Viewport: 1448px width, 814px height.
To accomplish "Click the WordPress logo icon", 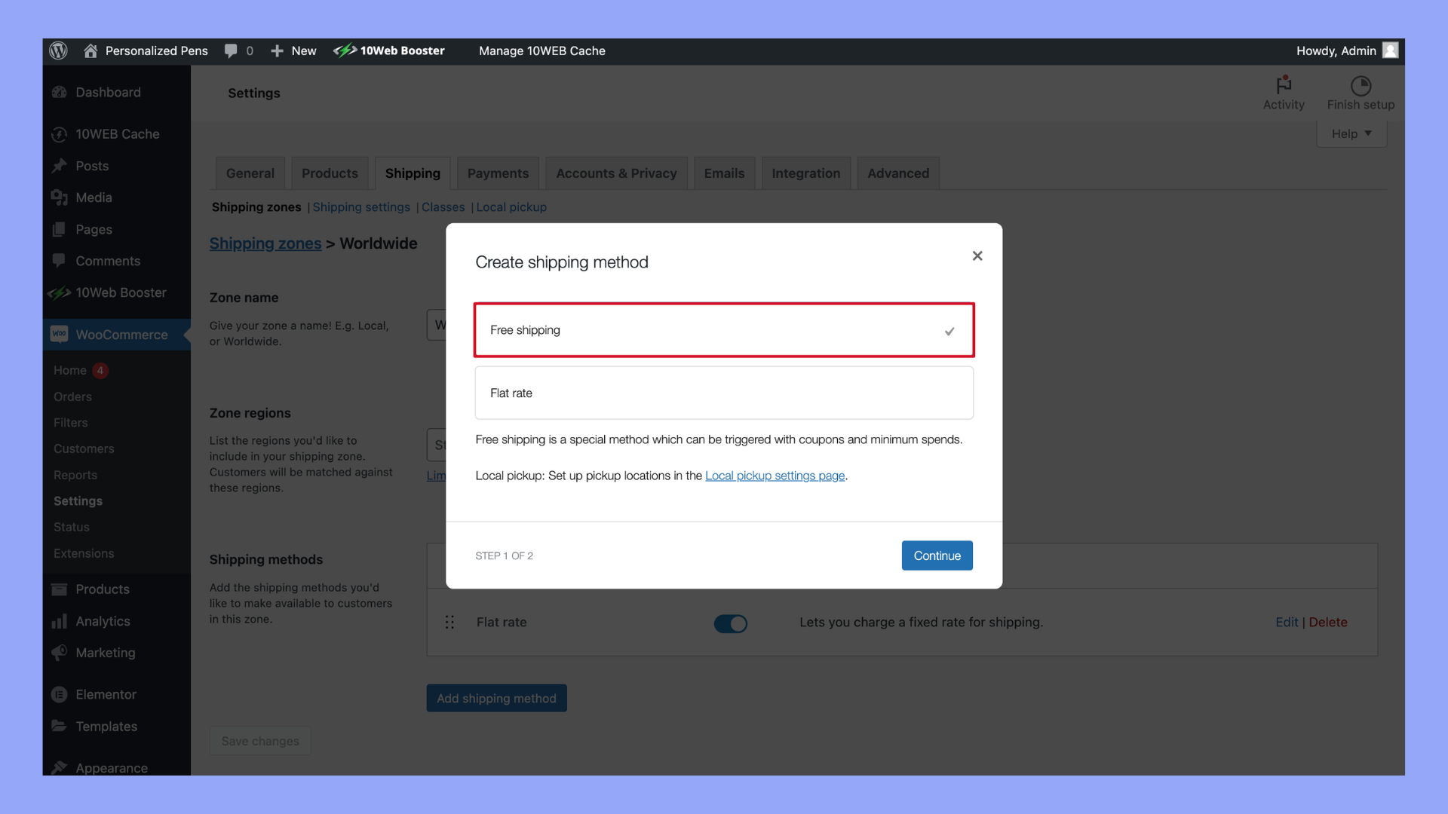I will tap(58, 50).
